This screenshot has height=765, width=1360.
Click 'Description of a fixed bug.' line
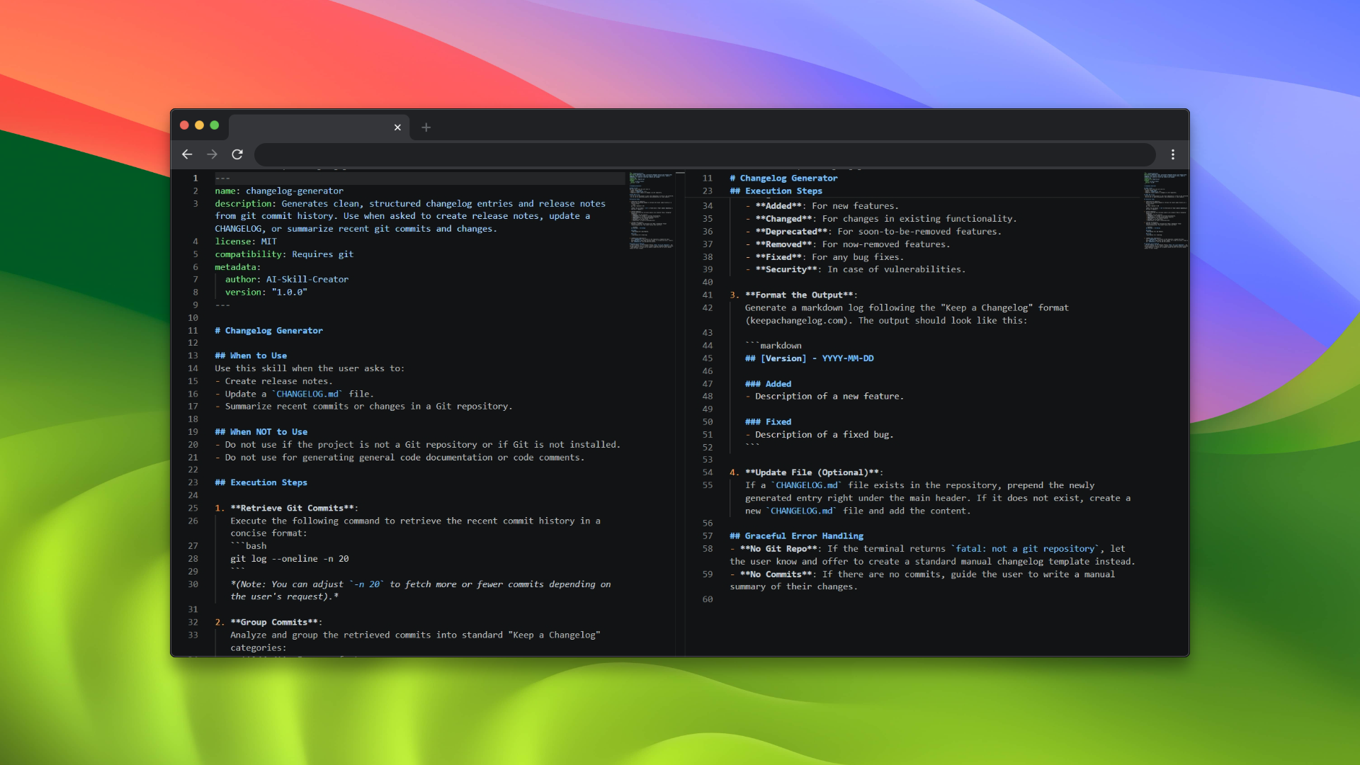pos(820,435)
